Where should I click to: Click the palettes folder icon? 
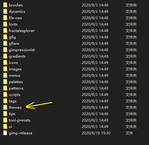point(5,82)
